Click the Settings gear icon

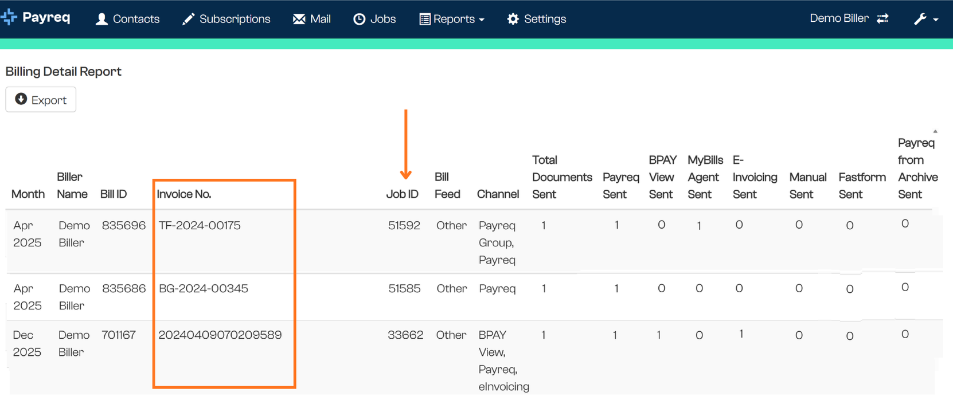pyautogui.click(x=513, y=19)
